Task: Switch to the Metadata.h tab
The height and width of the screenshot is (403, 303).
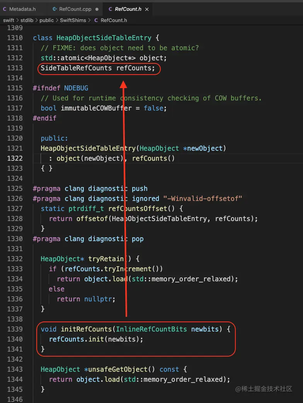Action: click(20, 9)
